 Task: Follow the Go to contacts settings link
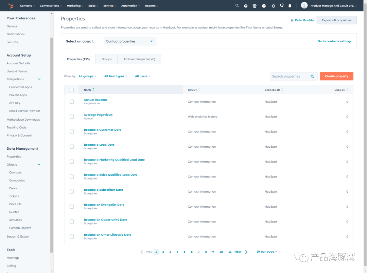(334, 41)
